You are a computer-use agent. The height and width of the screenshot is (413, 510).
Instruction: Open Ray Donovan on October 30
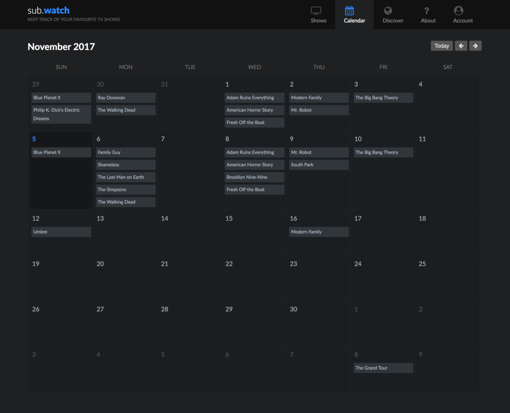point(126,98)
